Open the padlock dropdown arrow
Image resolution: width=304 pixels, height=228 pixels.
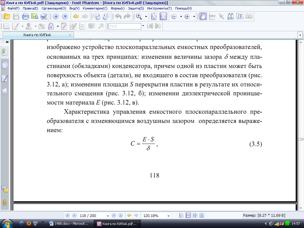point(58,26)
